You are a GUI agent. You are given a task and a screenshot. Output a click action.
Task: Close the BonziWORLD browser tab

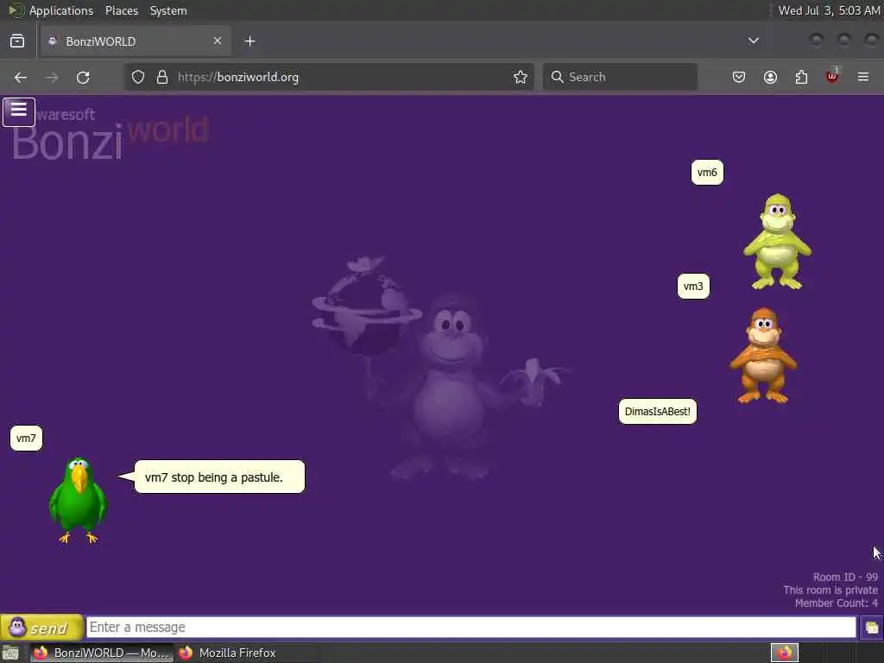click(x=217, y=41)
